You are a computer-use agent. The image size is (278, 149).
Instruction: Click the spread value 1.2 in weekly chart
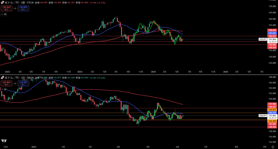click(x=15, y=8)
